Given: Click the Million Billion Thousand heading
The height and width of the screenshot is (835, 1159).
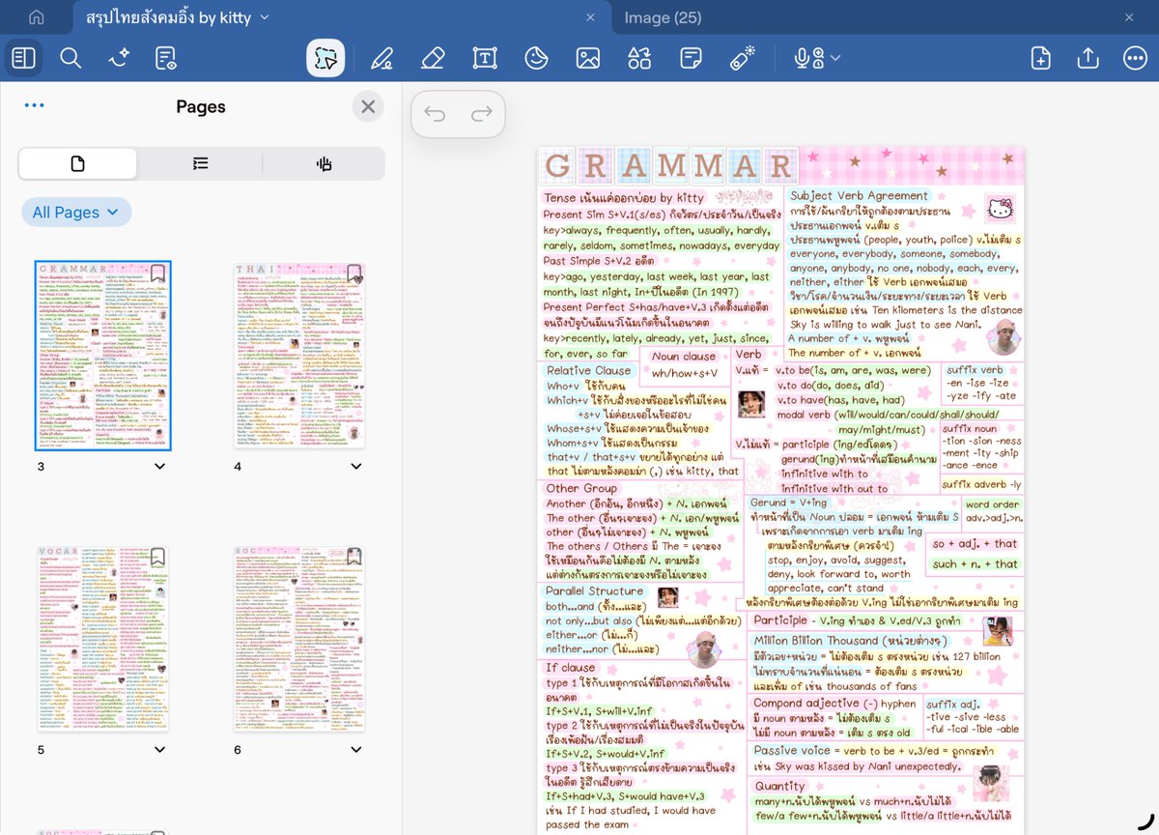Looking at the screenshot, I should tap(851, 641).
